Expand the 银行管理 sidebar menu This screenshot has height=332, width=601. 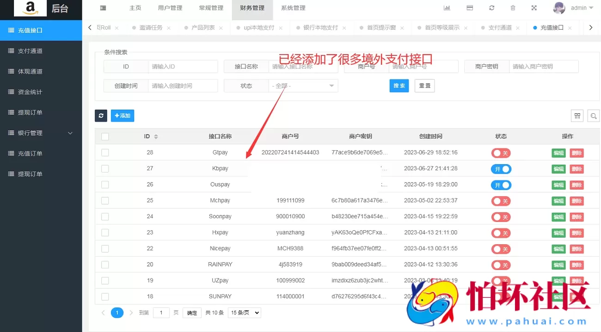37,133
